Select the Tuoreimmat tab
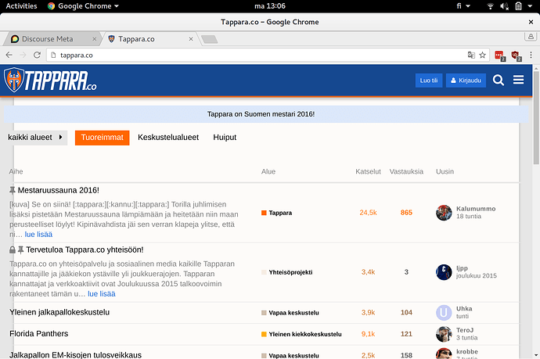The height and width of the screenshot is (359, 540). [x=103, y=138]
